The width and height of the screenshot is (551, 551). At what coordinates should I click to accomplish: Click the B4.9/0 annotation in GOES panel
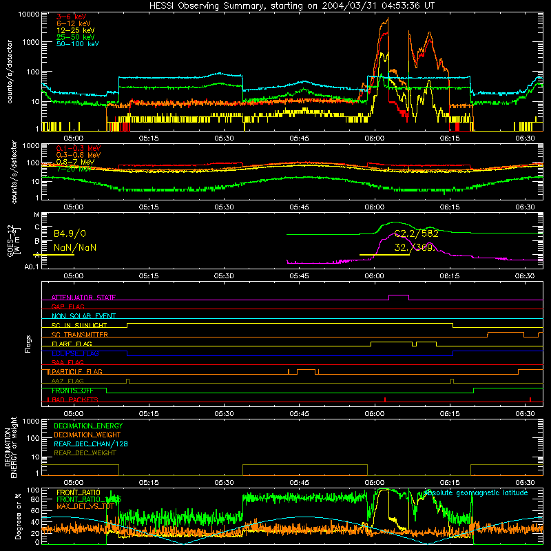coord(70,233)
